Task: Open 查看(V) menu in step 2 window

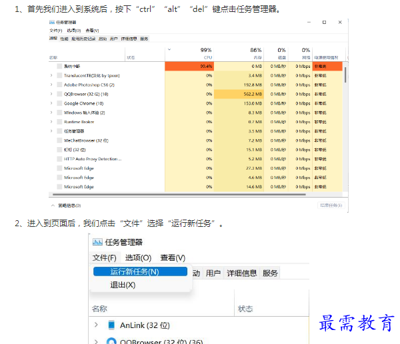Action: [173, 258]
